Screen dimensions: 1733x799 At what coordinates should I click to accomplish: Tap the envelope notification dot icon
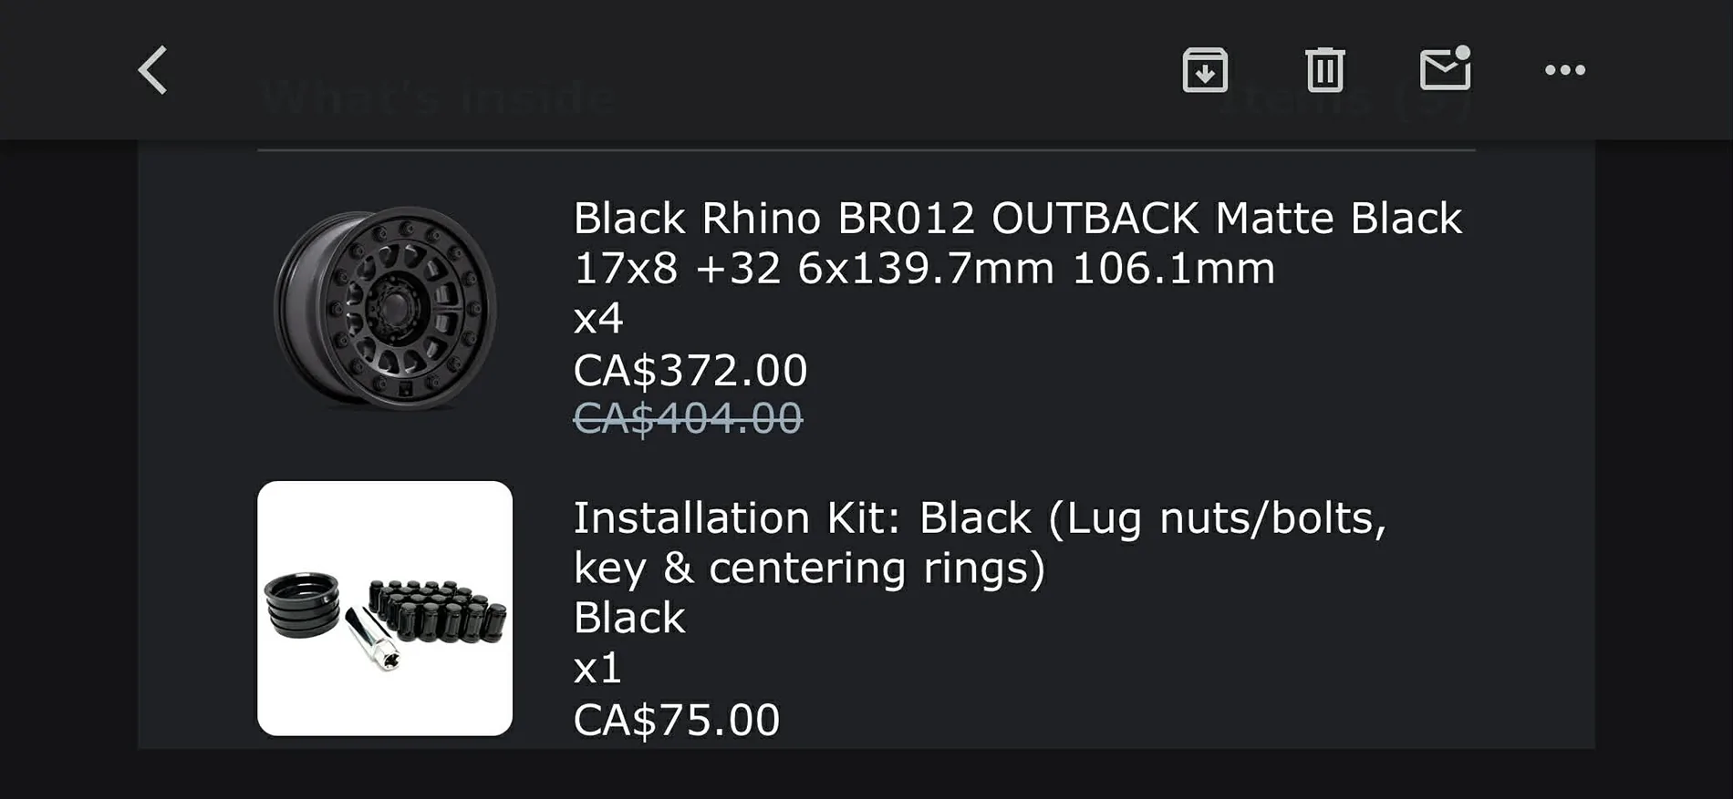click(x=1447, y=68)
